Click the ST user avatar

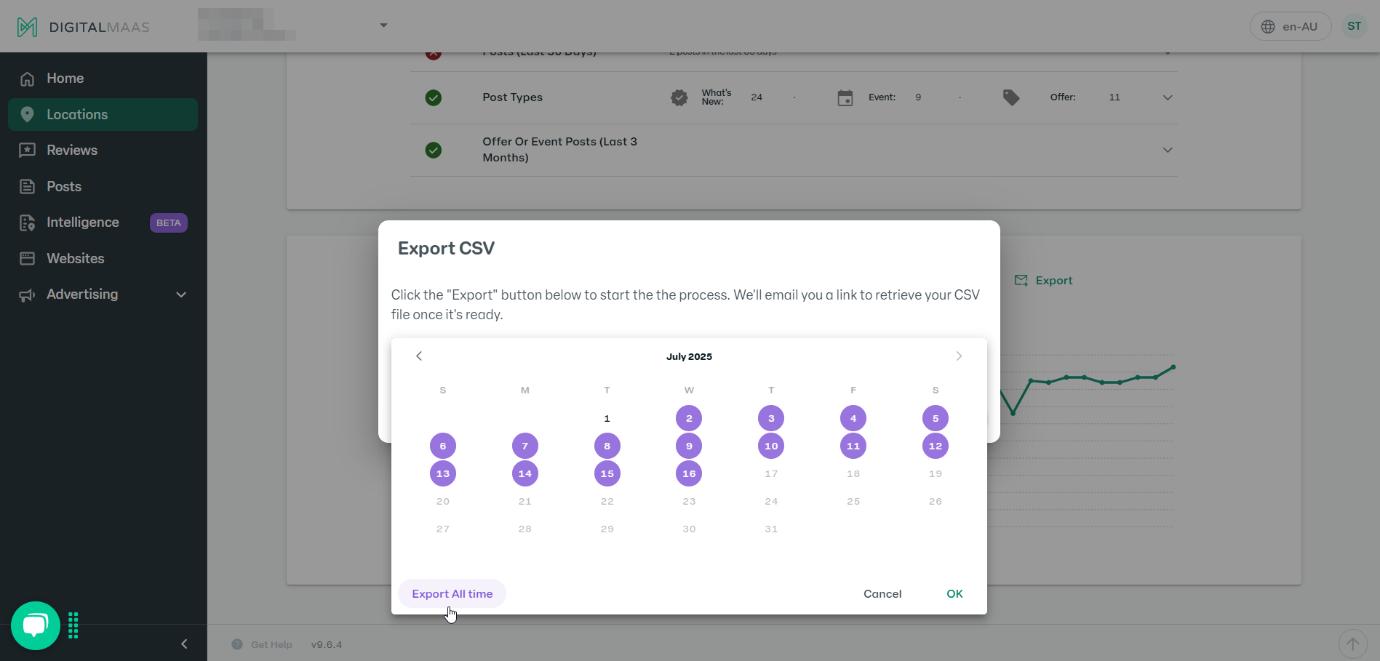click(x=1354, y=26)
